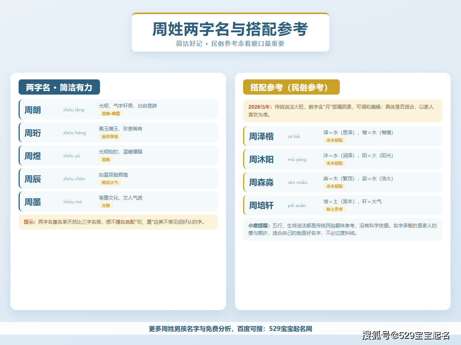Click the name 周珩

coord(33,133)
